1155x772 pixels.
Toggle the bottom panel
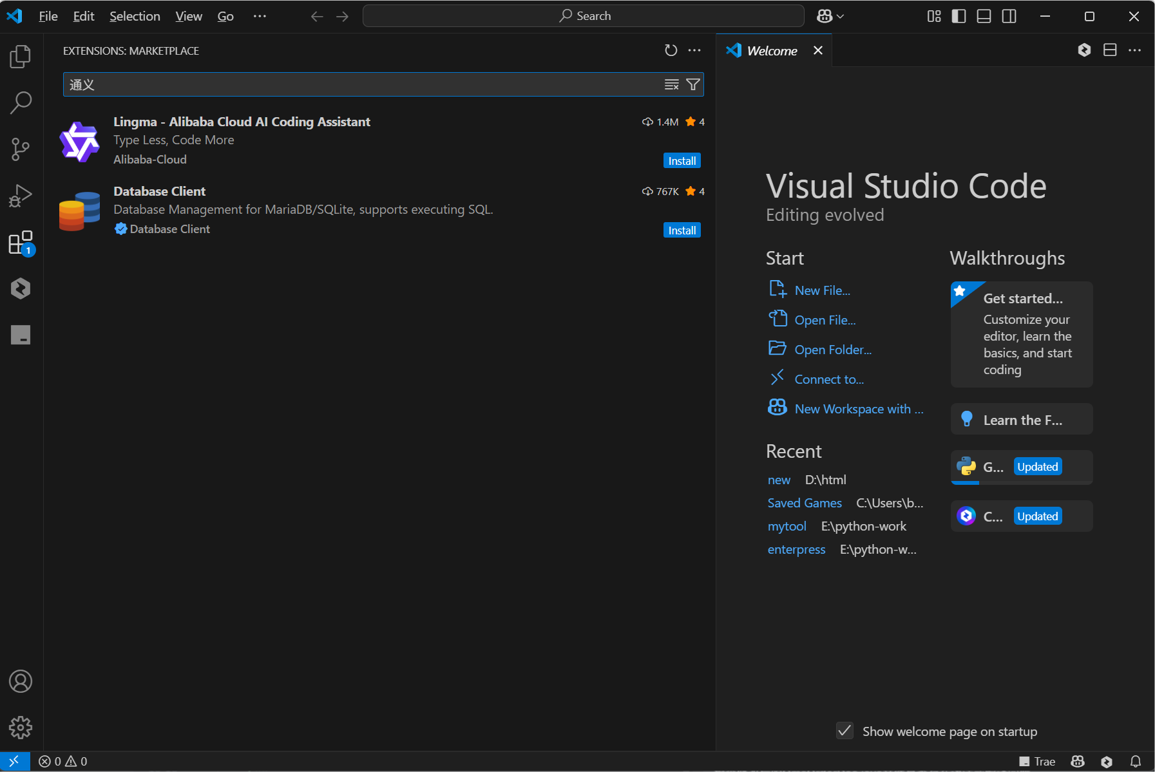[984, 16]
